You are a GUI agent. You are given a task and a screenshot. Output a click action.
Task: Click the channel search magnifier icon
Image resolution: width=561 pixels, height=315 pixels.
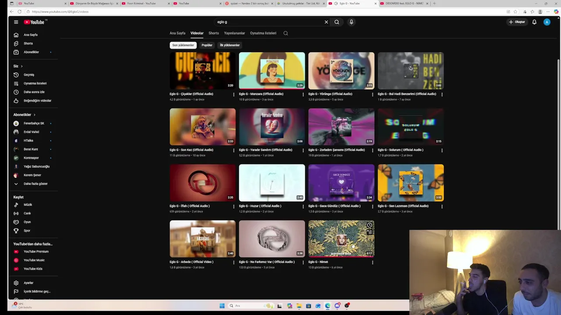click(x=286, y=33)
